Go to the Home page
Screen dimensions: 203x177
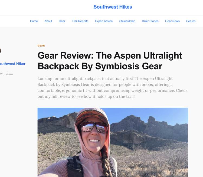[34, 21]
